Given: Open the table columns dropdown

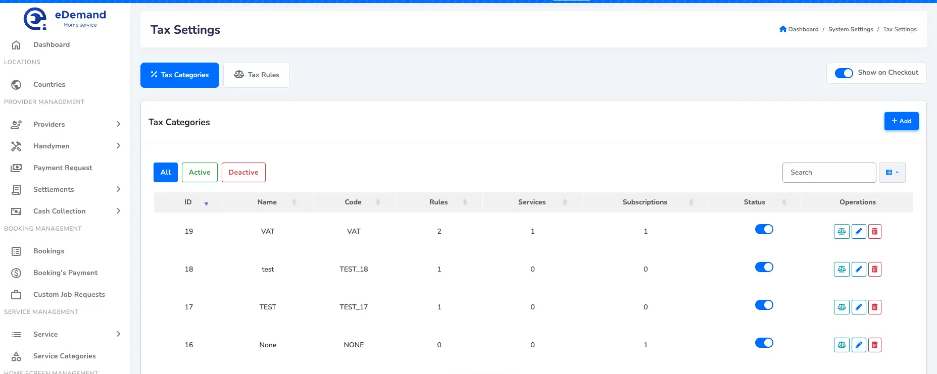Looking at the screenshot, I should [892, 173].
